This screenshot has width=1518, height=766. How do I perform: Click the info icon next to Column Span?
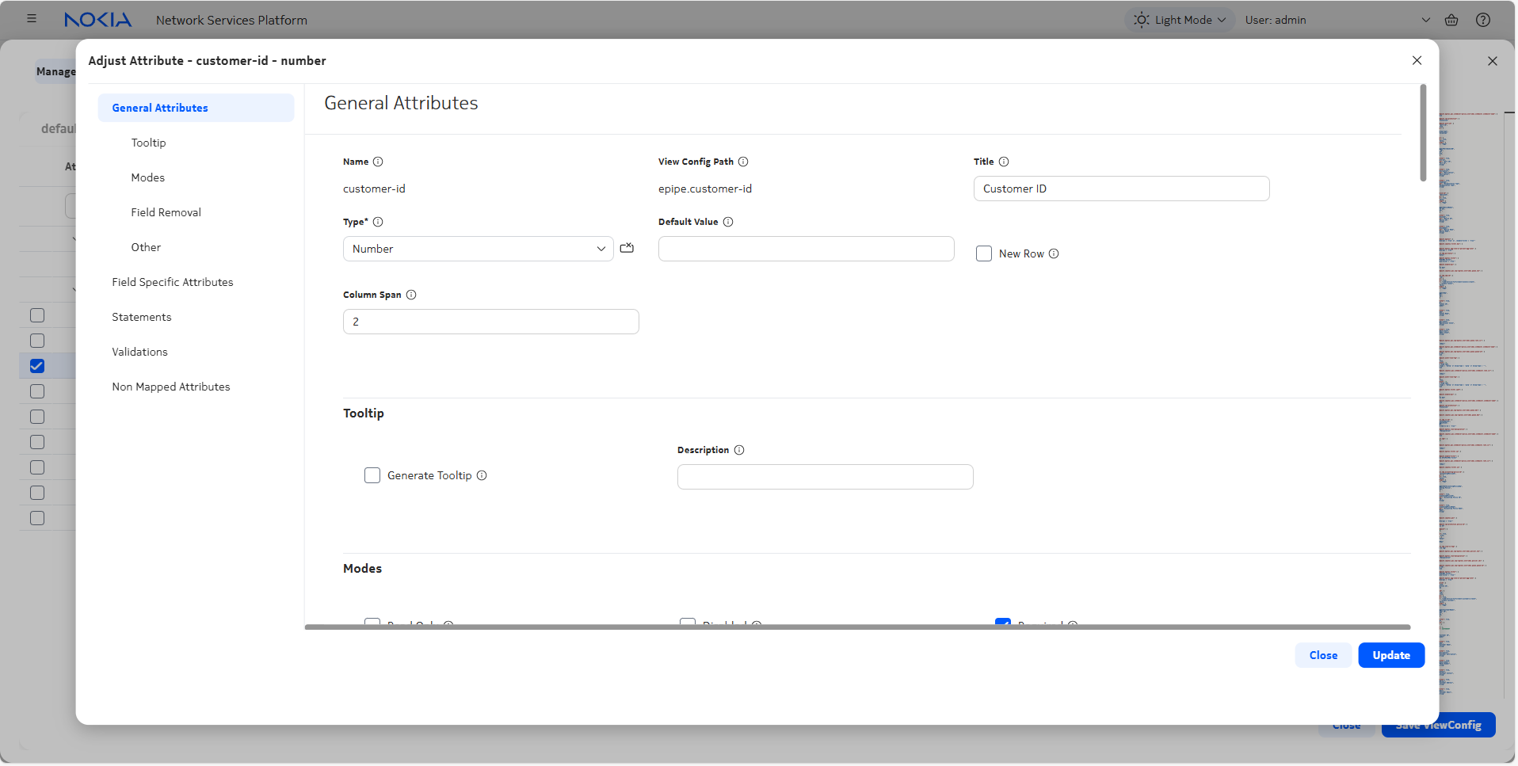411,295
